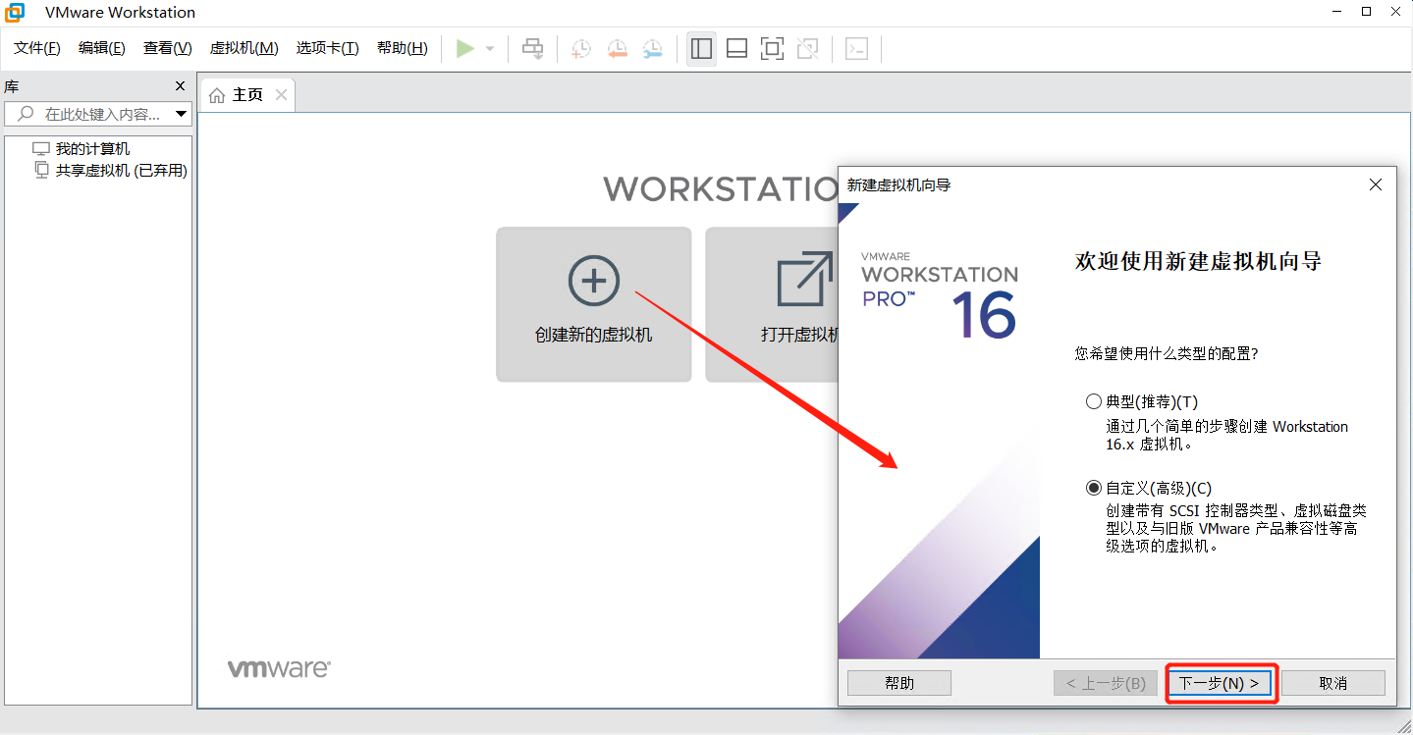This screenshot has width=1413, height=735.
Task: Open the snapshot manager wrench icon
Action: pos(652,48)
